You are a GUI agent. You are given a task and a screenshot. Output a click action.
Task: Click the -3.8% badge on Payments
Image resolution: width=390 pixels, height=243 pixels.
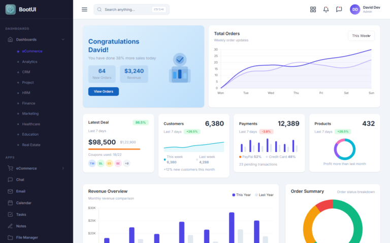pos(266,132)
